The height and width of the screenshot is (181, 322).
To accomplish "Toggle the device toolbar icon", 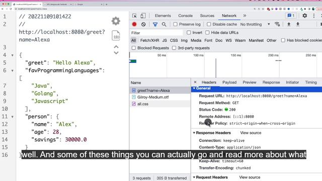I will point(143,16).
